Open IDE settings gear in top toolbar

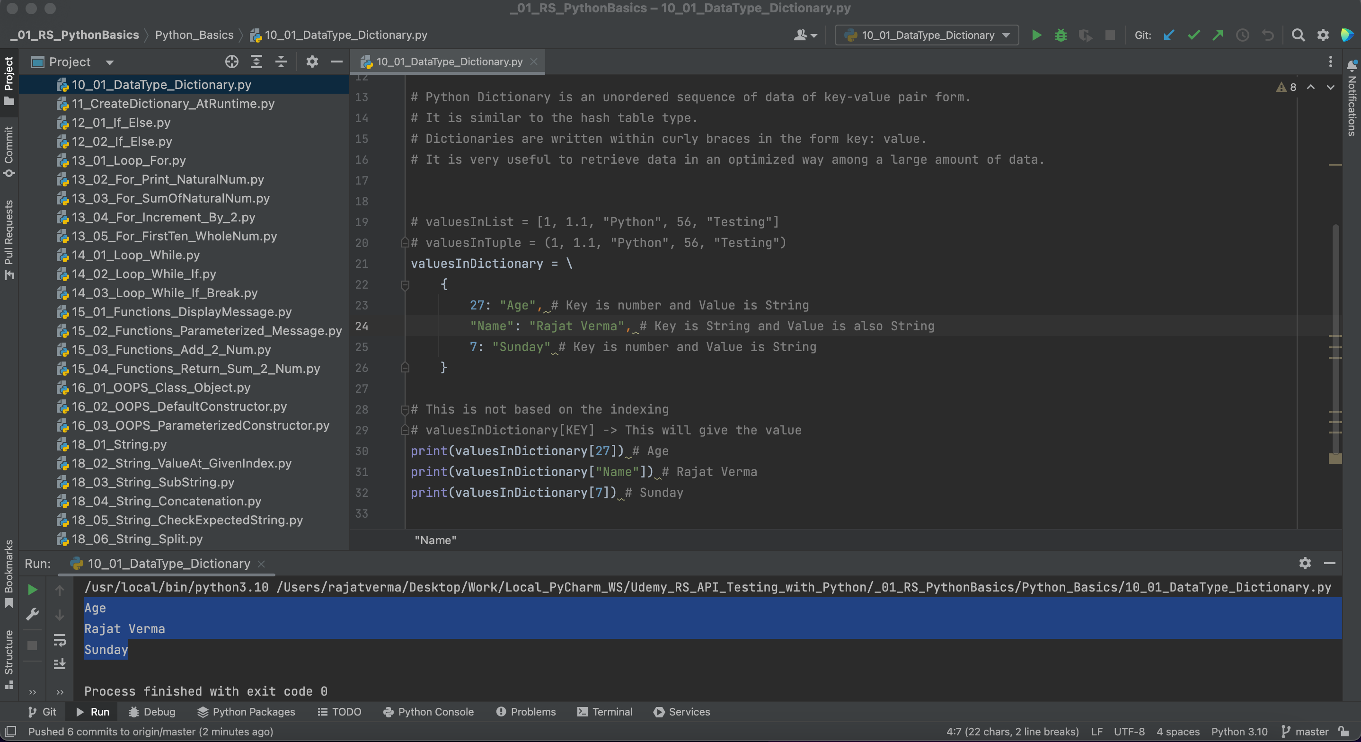1323,35
